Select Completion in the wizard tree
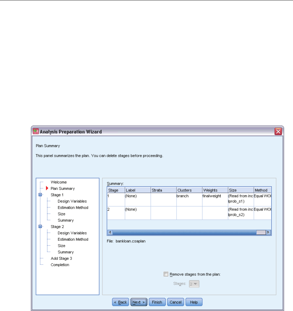 click(60, 265)
